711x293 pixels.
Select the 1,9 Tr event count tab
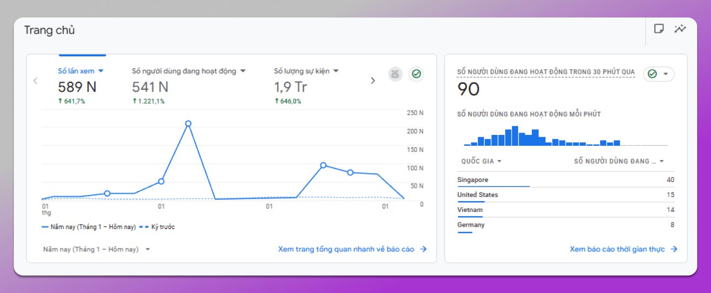click(290, 87)
